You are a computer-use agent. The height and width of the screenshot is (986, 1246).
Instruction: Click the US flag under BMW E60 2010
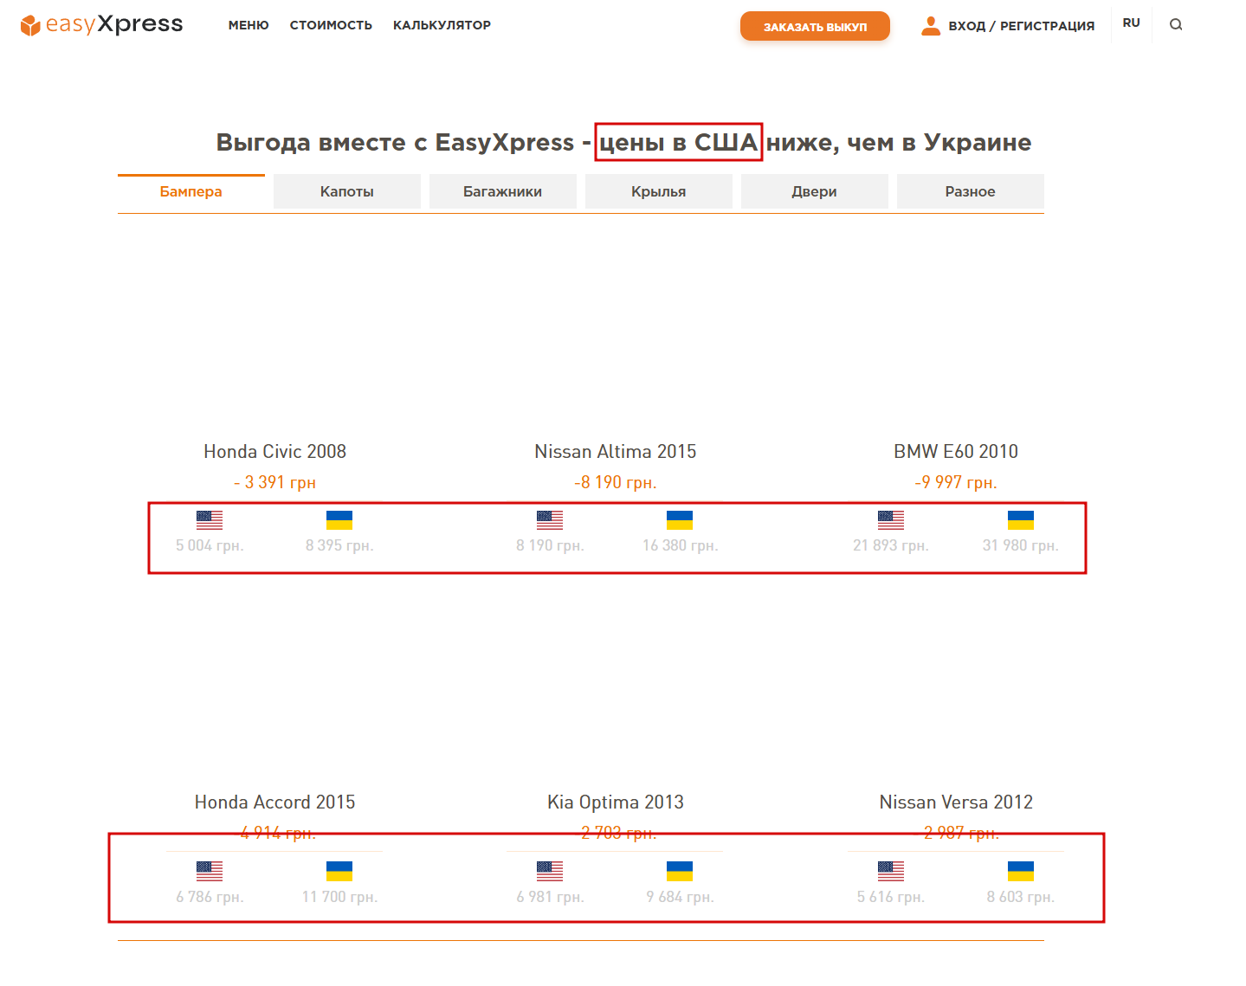tap(891, 519)
